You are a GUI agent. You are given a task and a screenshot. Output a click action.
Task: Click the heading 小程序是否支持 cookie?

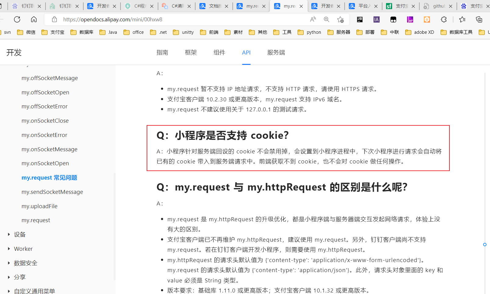[x=223, y=135]
